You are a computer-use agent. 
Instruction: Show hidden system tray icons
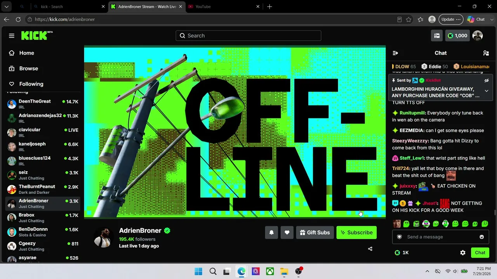(427, 271)
